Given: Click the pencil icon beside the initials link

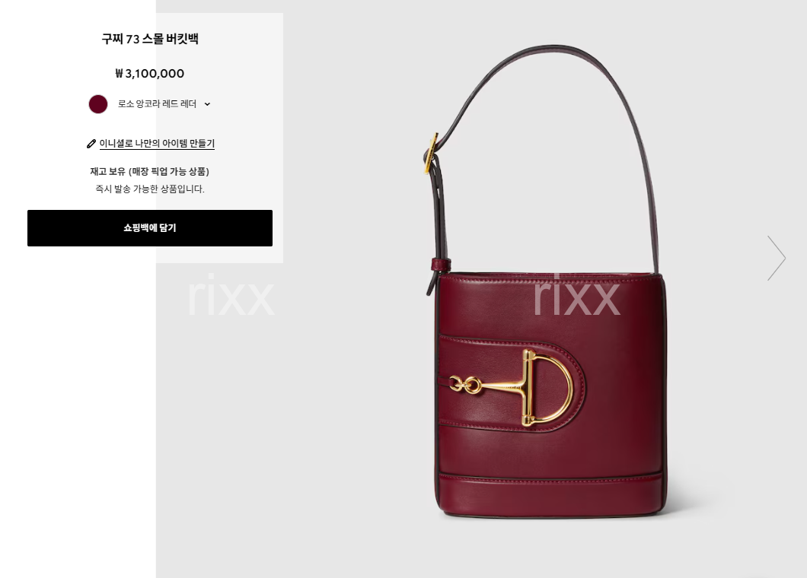Looking at the screenshot, I should tap(91, 144).
